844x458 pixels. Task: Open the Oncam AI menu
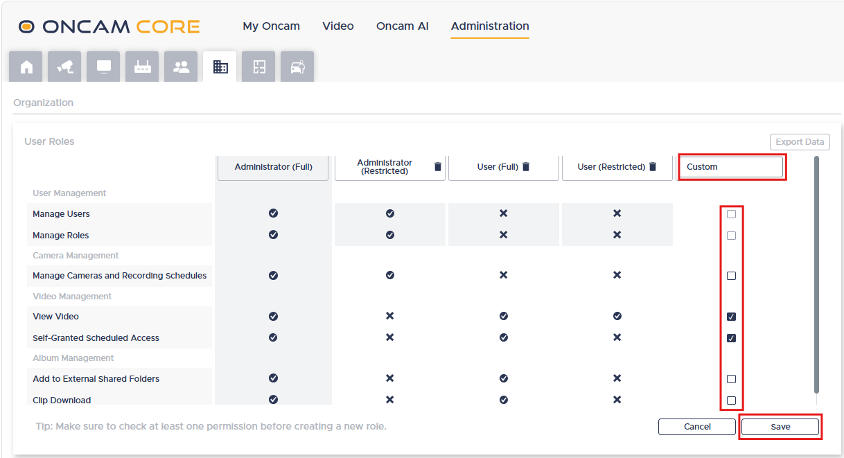403,26
